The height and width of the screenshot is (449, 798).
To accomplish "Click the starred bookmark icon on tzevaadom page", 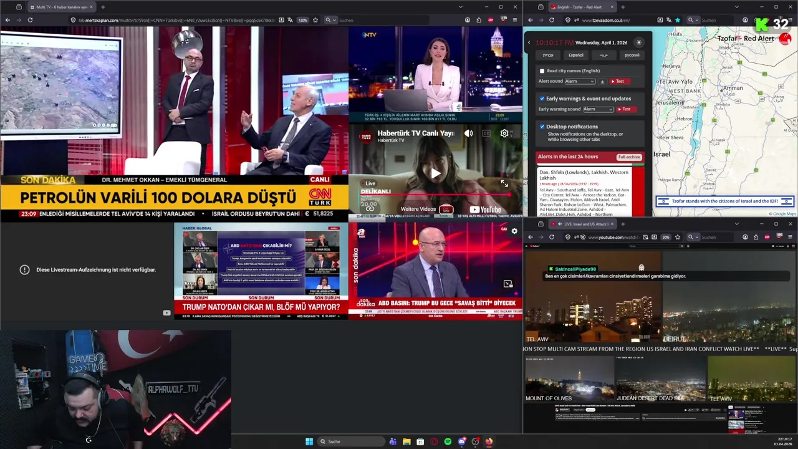I will click(678, 20).
